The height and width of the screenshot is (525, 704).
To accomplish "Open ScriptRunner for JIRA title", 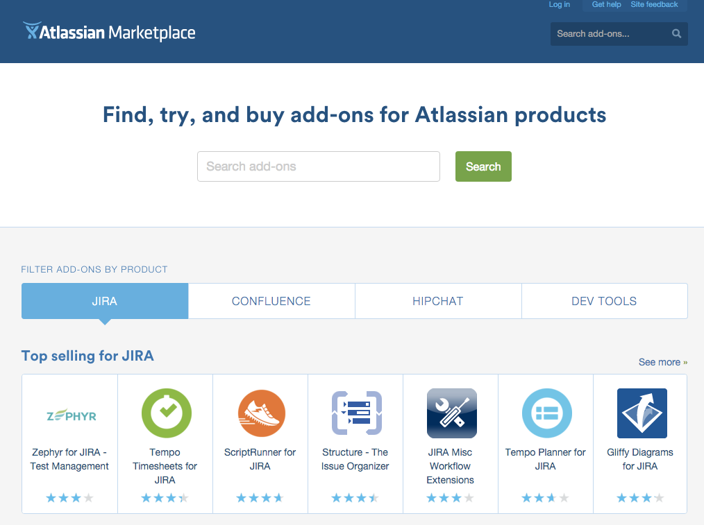I will (x=260, y=459).
